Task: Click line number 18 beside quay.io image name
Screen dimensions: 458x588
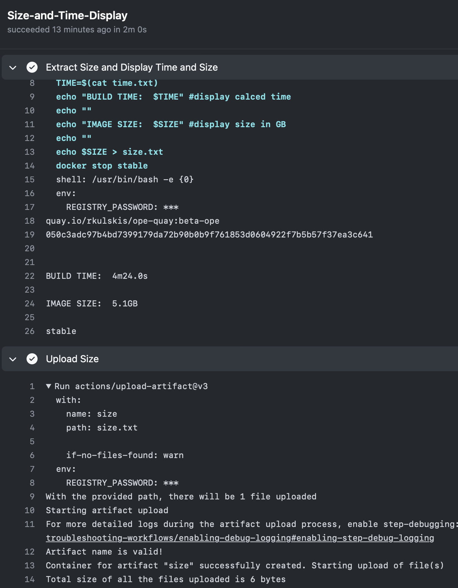Action: click(x=30, y=221)
